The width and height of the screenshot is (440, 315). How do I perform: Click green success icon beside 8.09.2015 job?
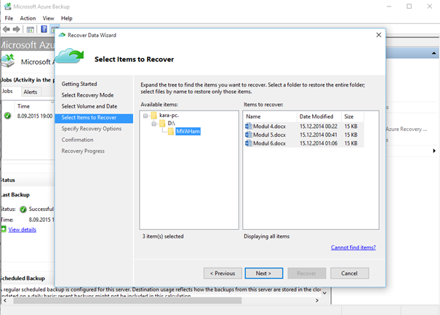[7, 116]
